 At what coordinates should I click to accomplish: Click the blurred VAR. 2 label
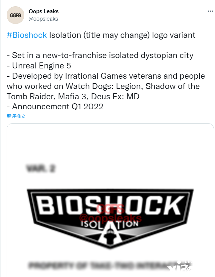pos(41,168)
